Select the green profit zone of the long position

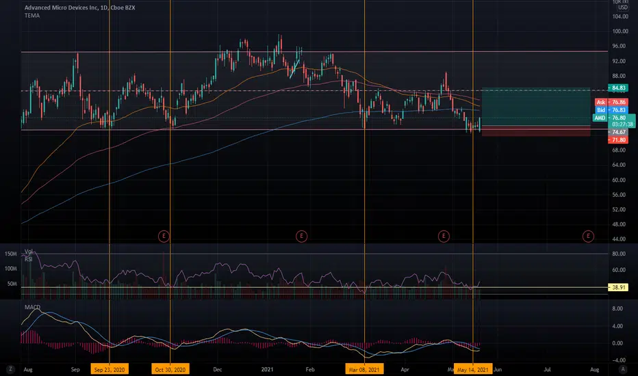click(x=536, y=107)
